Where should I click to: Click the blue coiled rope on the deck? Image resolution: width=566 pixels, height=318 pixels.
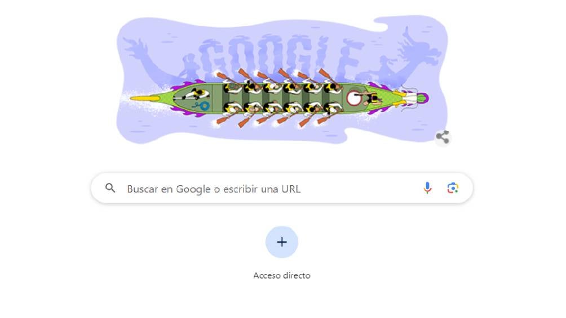coord(202,106)
